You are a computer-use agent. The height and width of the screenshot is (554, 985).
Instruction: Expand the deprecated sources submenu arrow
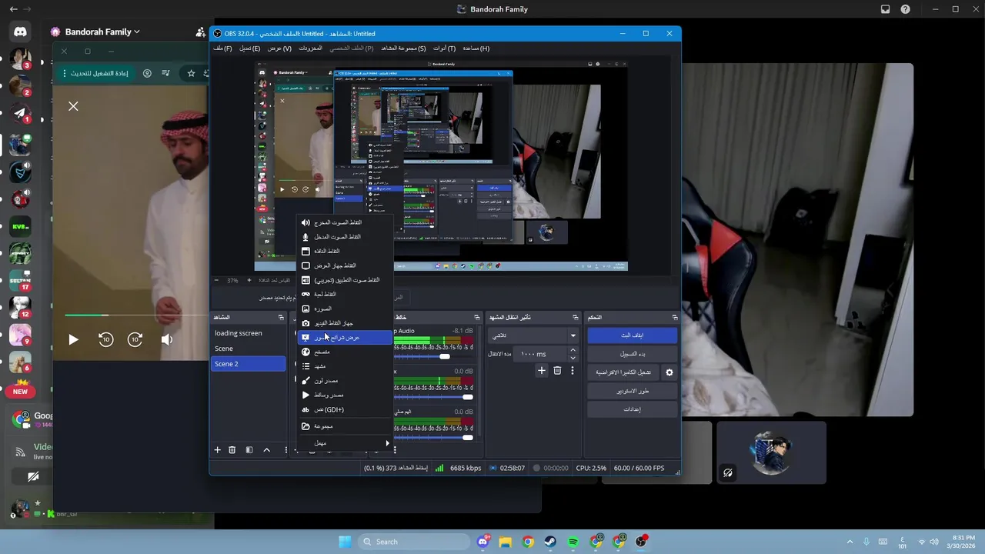click(387, 443)
